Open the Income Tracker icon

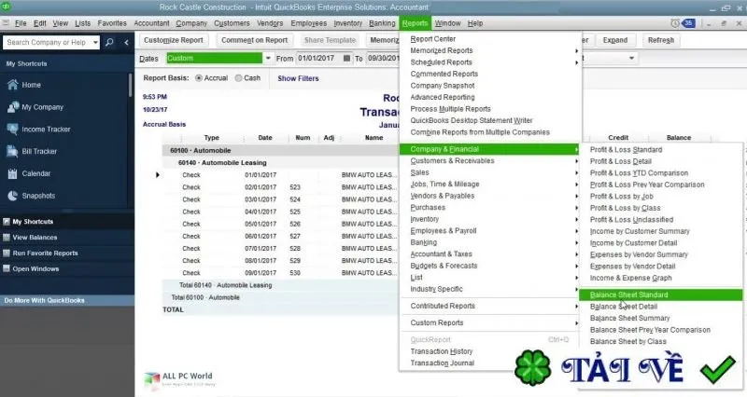tap(13, 129)
